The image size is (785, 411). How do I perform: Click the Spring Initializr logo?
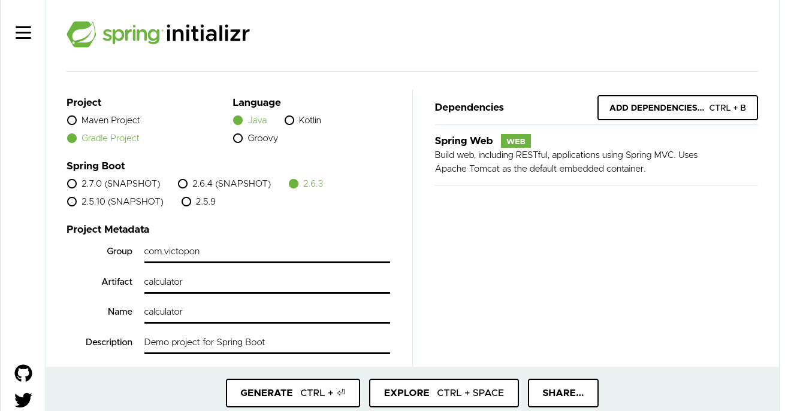point(158,34)
